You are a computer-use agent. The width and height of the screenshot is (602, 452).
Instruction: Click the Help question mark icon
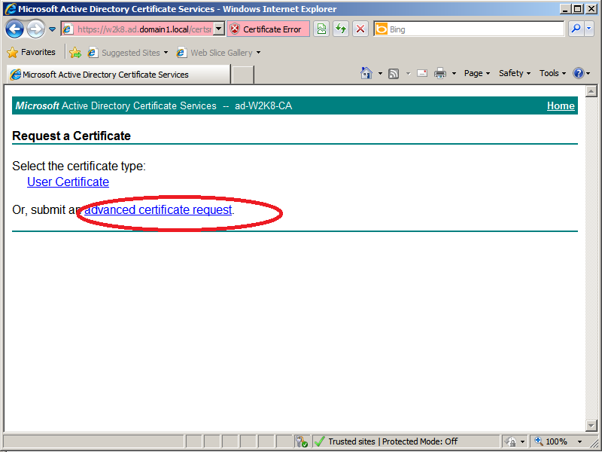point(578,73)
